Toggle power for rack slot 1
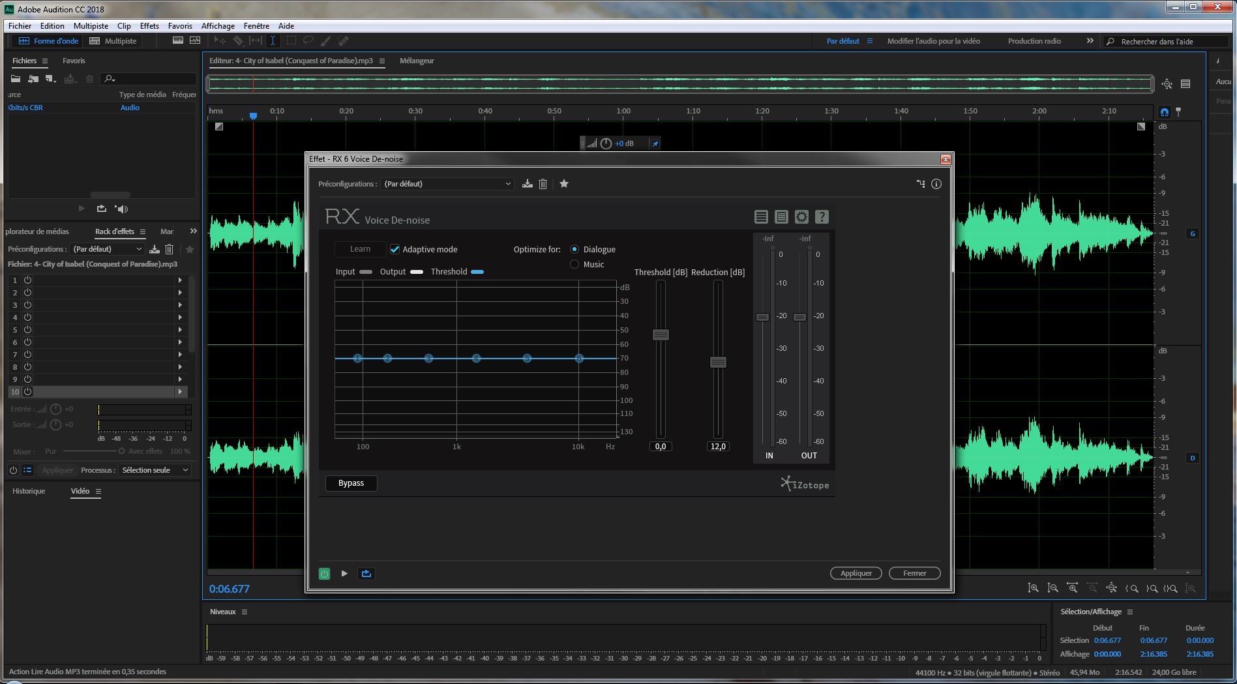This screenshot has height=684, width=1237. [28, 280]
